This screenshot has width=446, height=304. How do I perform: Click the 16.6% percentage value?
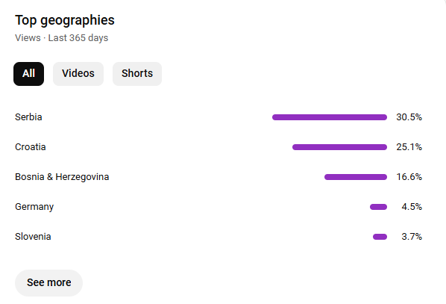tap(409, 177)
